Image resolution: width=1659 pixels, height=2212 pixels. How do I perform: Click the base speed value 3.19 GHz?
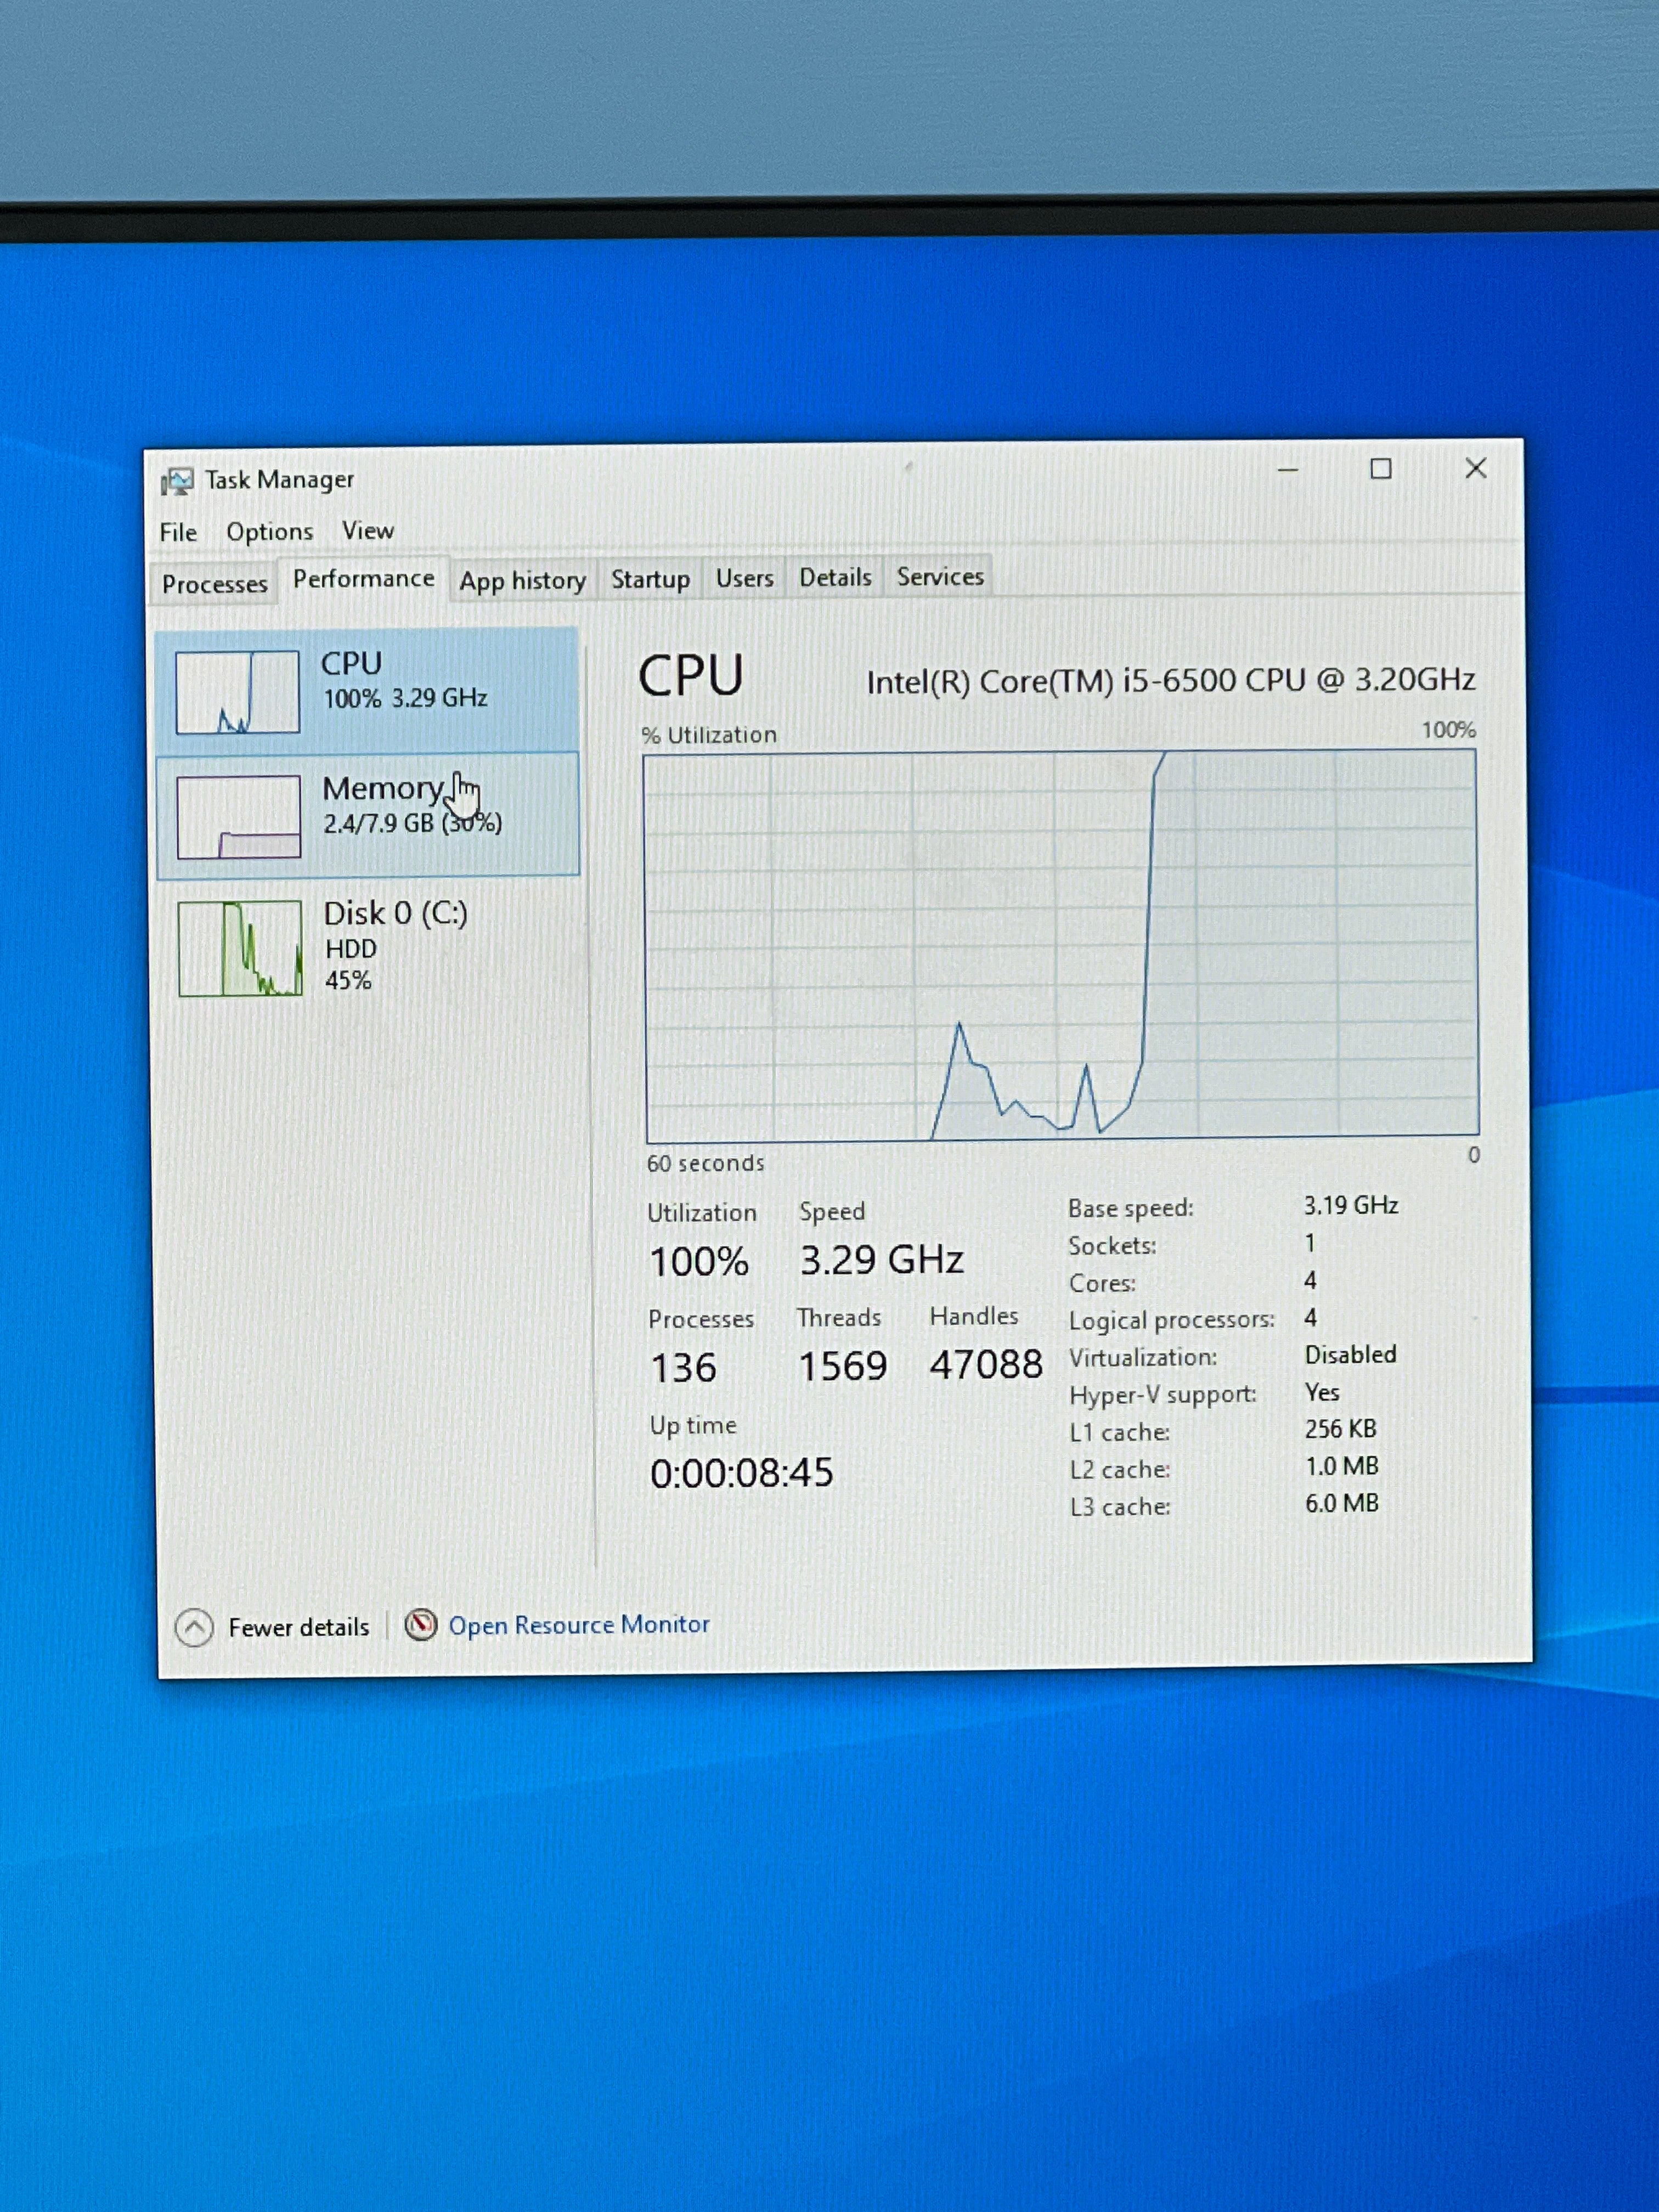pyautogui.click(x=1351, y=1205)
